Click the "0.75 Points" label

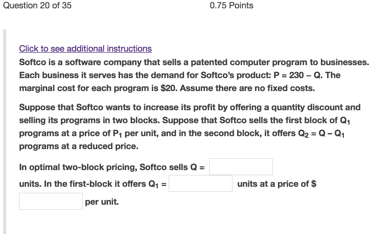point(231,5)
